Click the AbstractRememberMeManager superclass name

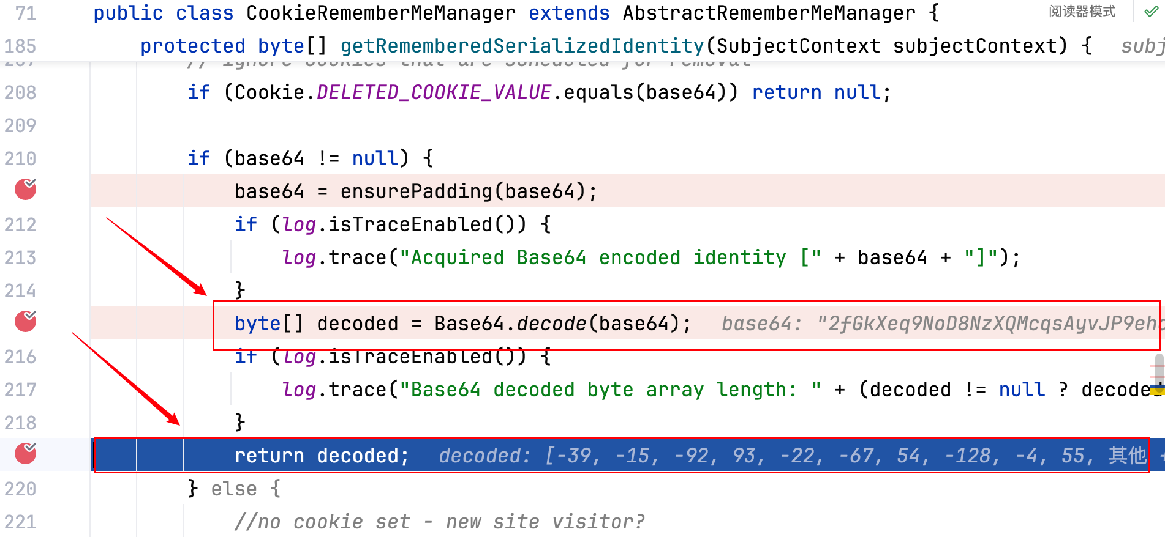[x=769, y=13]
